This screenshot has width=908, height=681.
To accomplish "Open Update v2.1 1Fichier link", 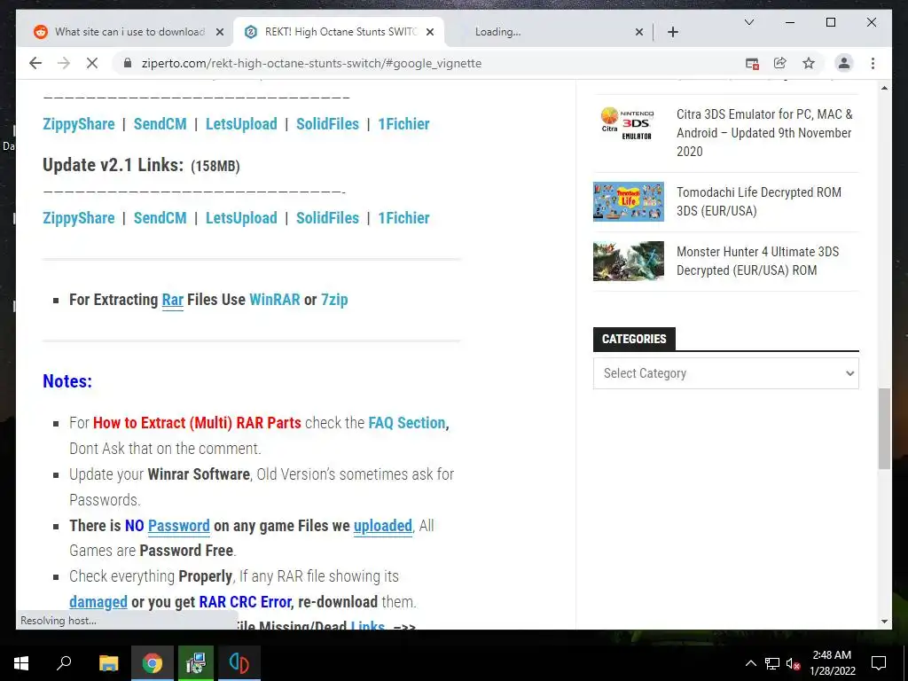I will point(403,218).
